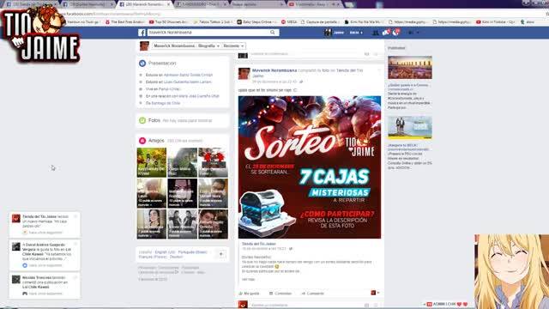Click the Tienda del Tío Jaime notification popup
The image size is (549, 309).
pos(45,224)
